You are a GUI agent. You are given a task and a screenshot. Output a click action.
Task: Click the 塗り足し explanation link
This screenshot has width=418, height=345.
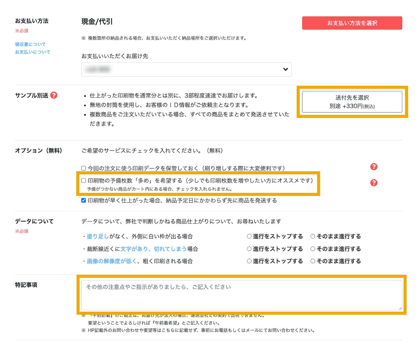tap(98, 236)
